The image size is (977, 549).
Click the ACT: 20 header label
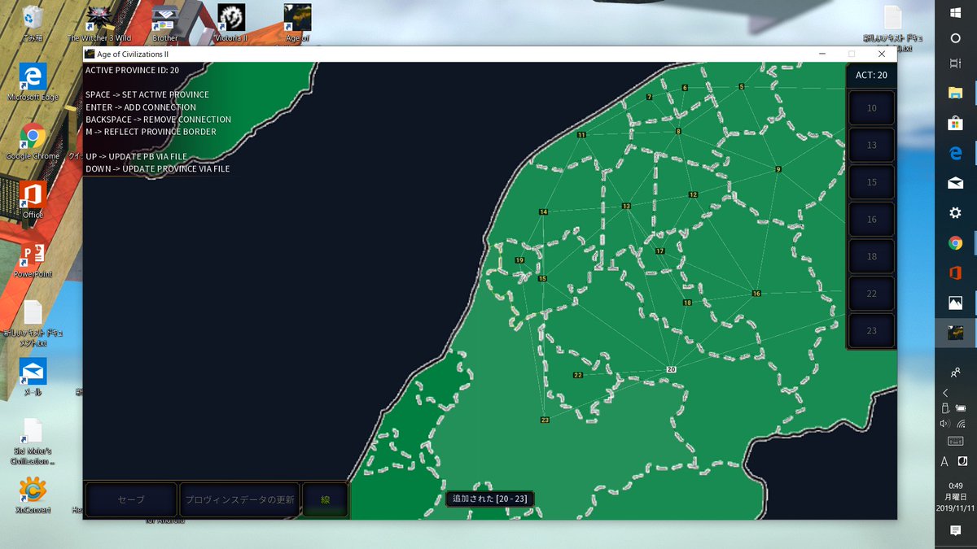click(871, 75)
